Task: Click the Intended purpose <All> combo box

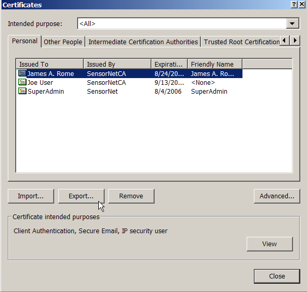Action: click(188, 23)
